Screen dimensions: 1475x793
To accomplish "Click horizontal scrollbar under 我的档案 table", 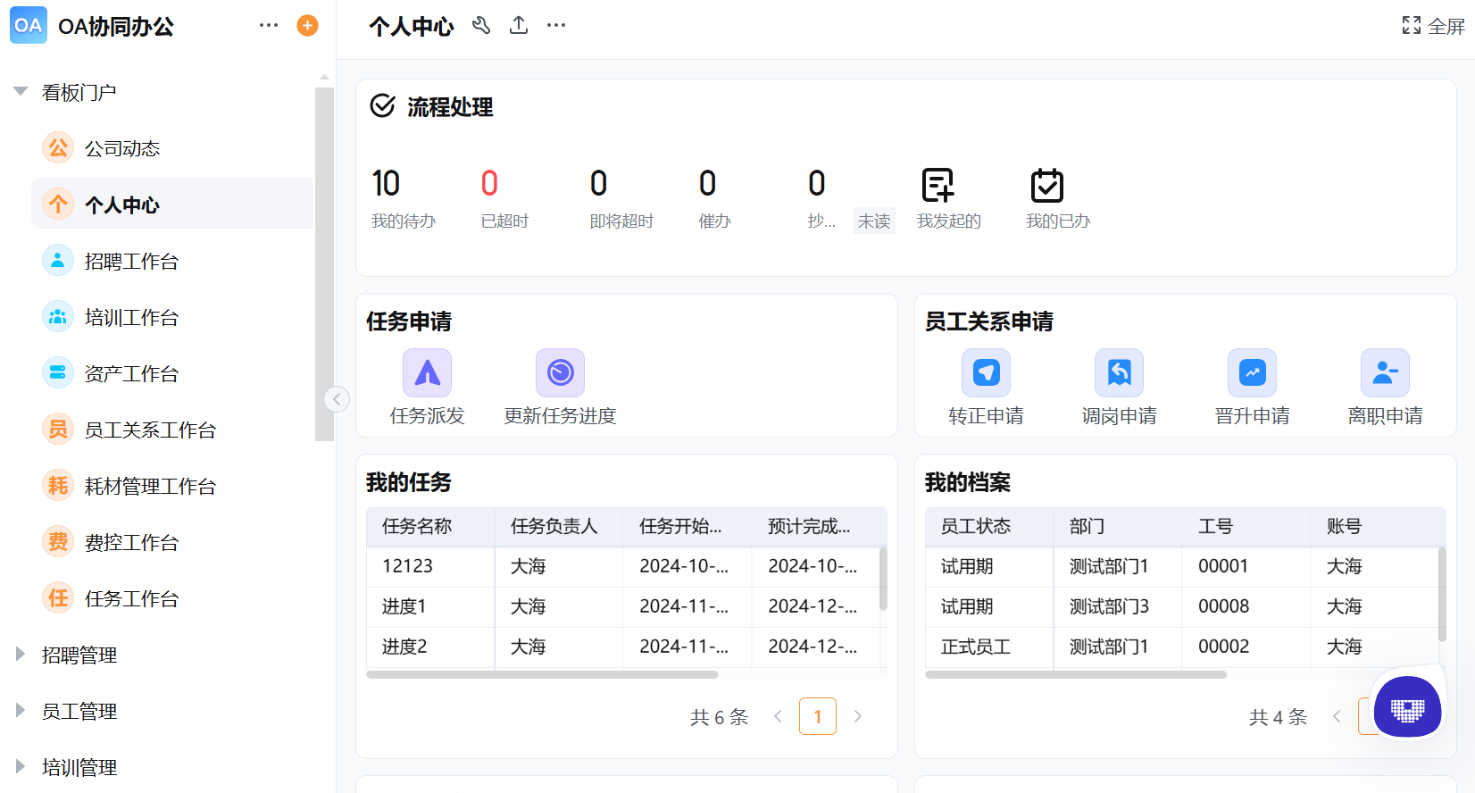I will pyautogui.click(x=1076, y=674).
